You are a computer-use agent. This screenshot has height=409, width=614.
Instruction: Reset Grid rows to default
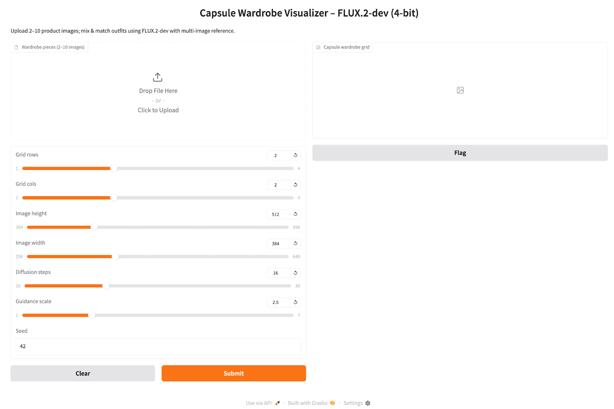point(295,155)
